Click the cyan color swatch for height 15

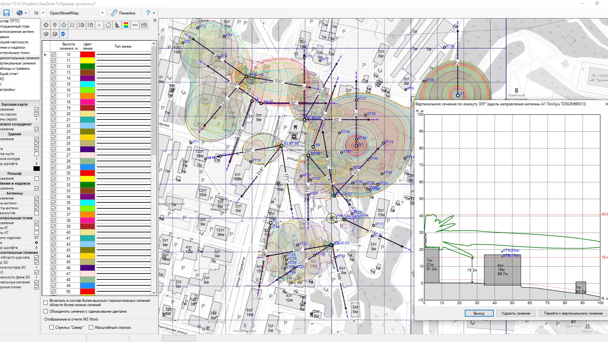tap(87, 84)
